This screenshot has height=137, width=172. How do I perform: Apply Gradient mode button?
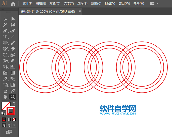tap(9, 119)
